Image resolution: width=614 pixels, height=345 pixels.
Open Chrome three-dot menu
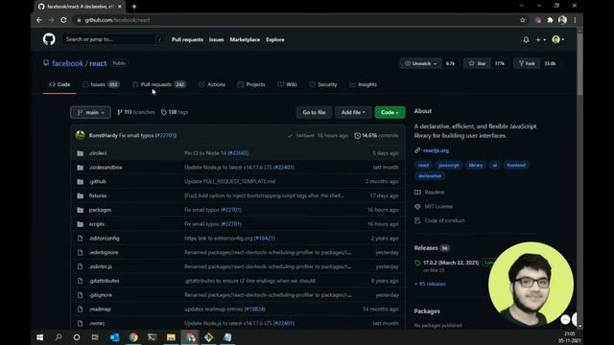tap(575, 20)
